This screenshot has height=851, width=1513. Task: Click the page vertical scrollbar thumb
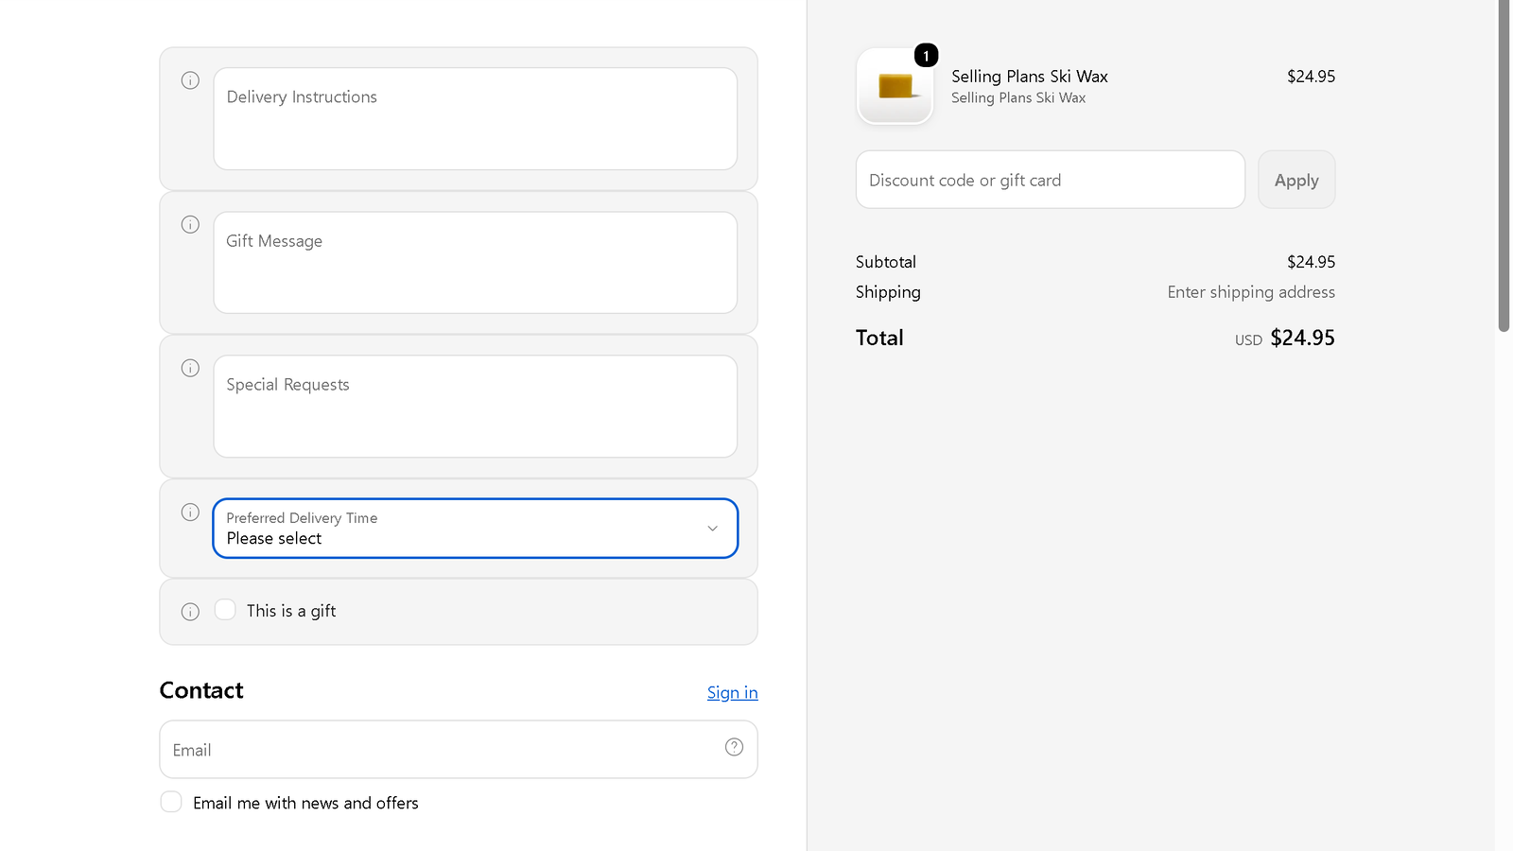click(x=1504, y=165)
